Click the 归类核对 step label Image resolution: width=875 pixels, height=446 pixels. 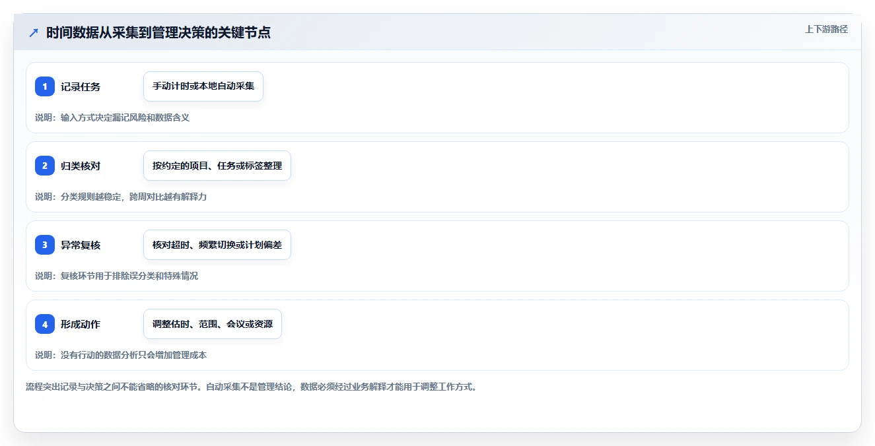coord(81,166)
